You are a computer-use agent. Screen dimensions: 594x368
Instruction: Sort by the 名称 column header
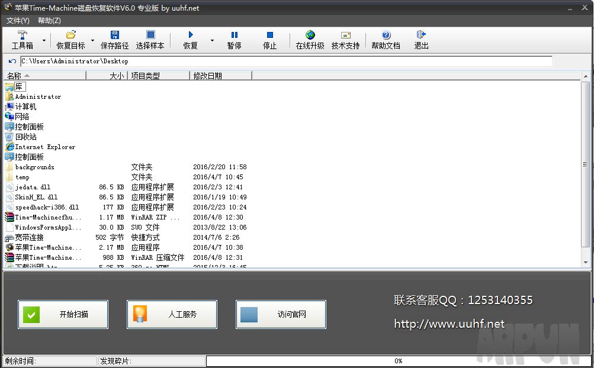[x=44, y=76]
